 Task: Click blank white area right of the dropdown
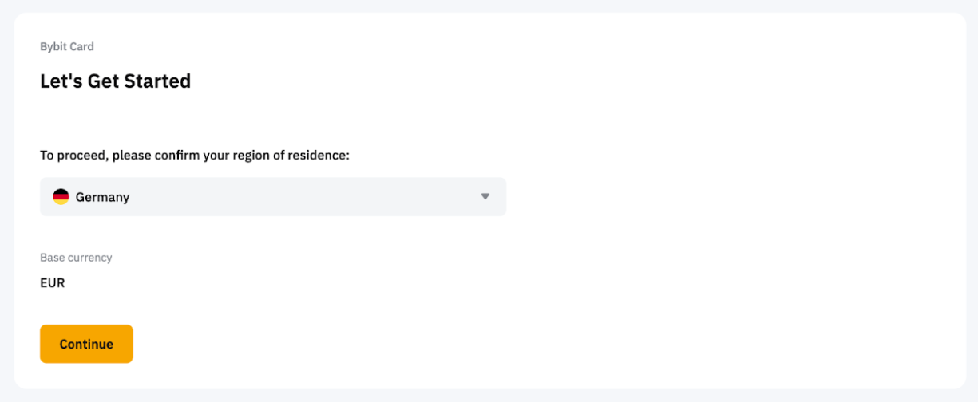point(719,197)
